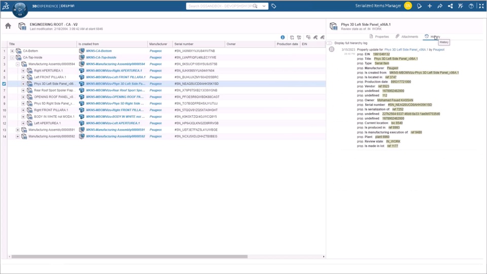The image size is (487, 274).
Task: Click the scrollbar left arrow
Action: coord(10,257)
